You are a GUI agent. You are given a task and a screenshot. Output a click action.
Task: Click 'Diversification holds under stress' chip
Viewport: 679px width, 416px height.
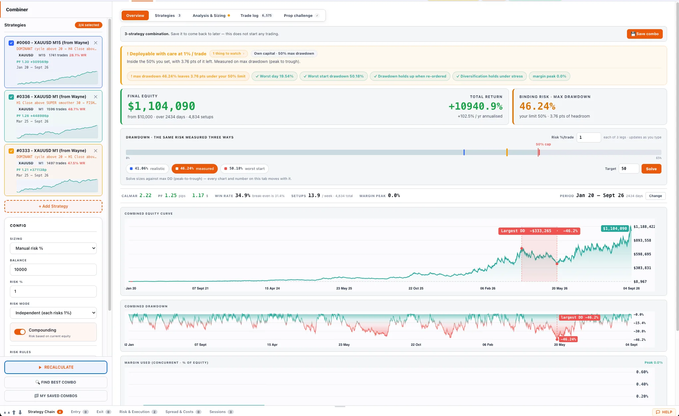tap(489, 77)
